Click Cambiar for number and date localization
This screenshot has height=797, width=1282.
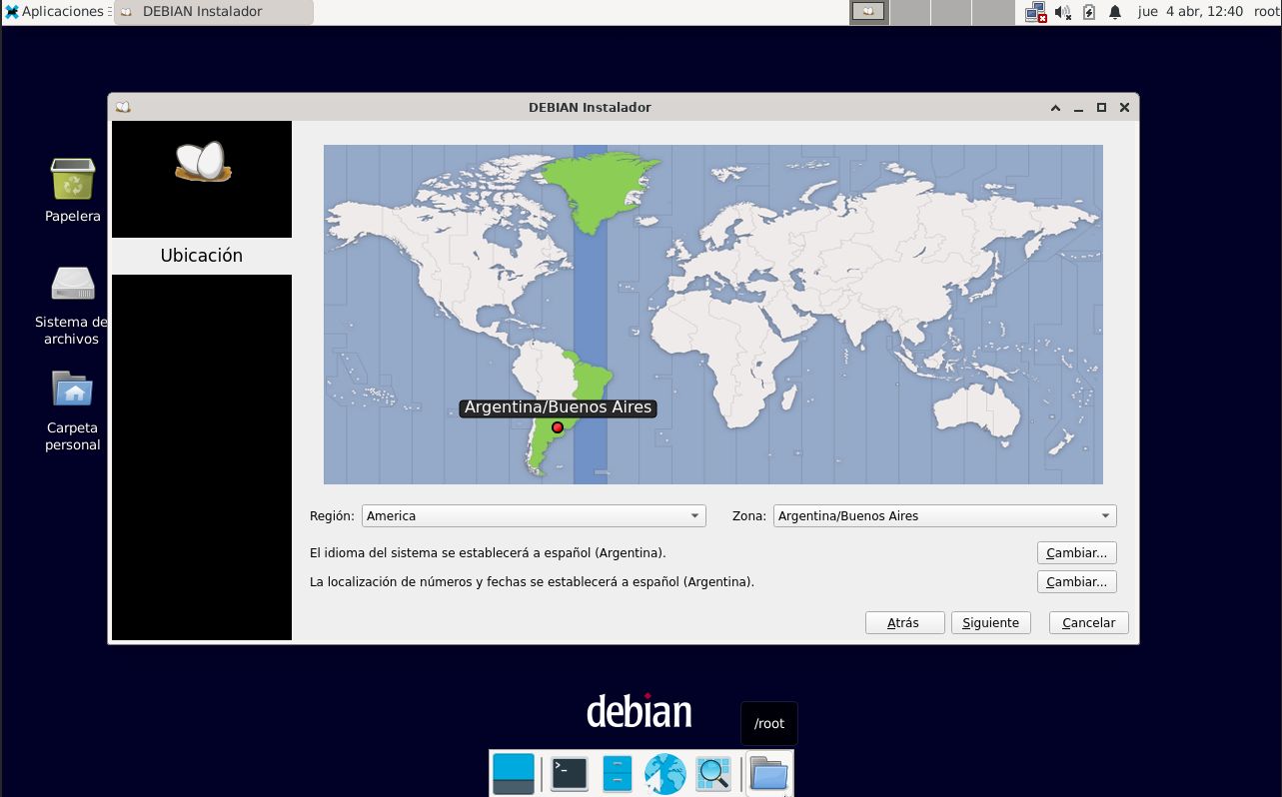tap(1076, 581)
